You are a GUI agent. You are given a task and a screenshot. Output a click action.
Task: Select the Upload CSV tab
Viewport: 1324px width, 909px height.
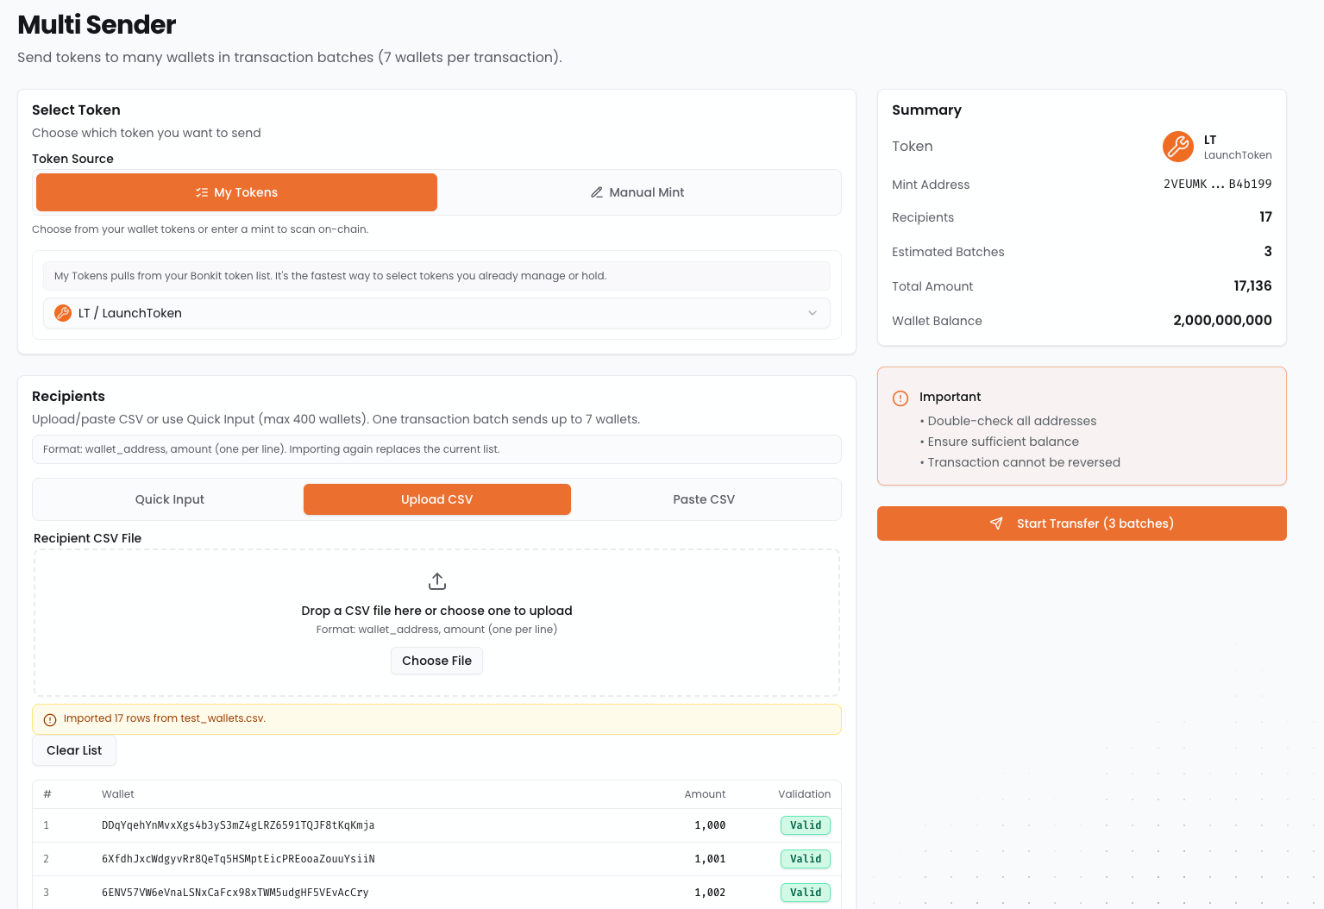click(437, 499)
